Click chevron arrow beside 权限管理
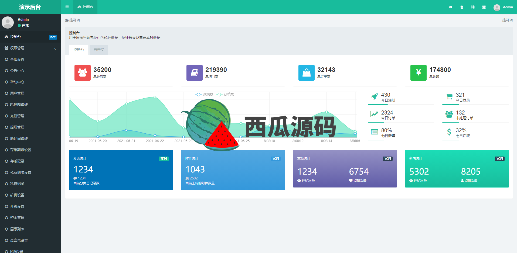 [x=55, y=48]
